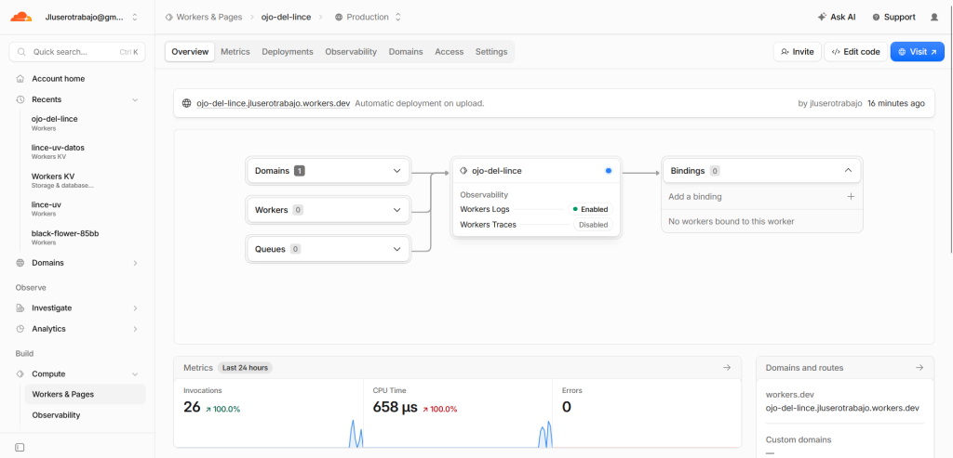Open the Production environment selector
Screen dimensions: 953x458
(x=369, y=17)
